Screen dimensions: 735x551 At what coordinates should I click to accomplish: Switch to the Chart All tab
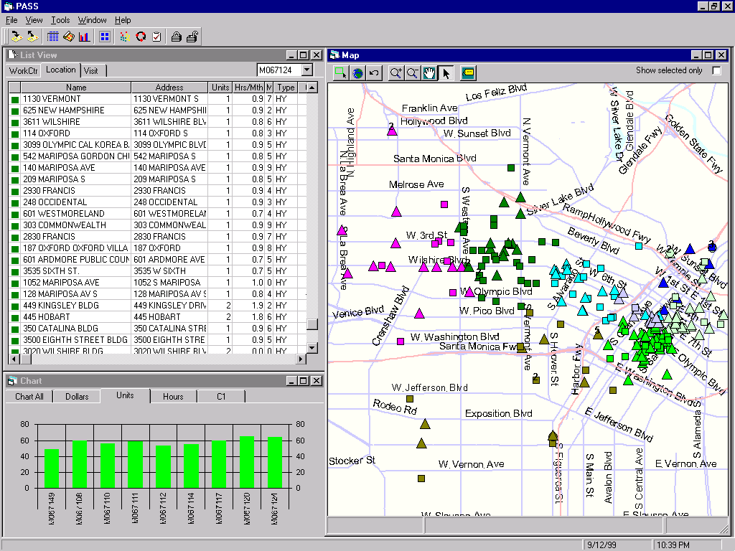tap(29, 396)
